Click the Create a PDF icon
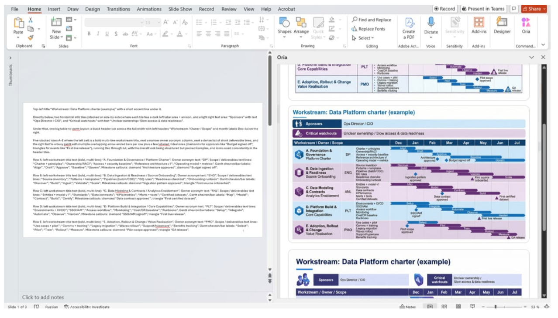558x318 pixels. 409,26
